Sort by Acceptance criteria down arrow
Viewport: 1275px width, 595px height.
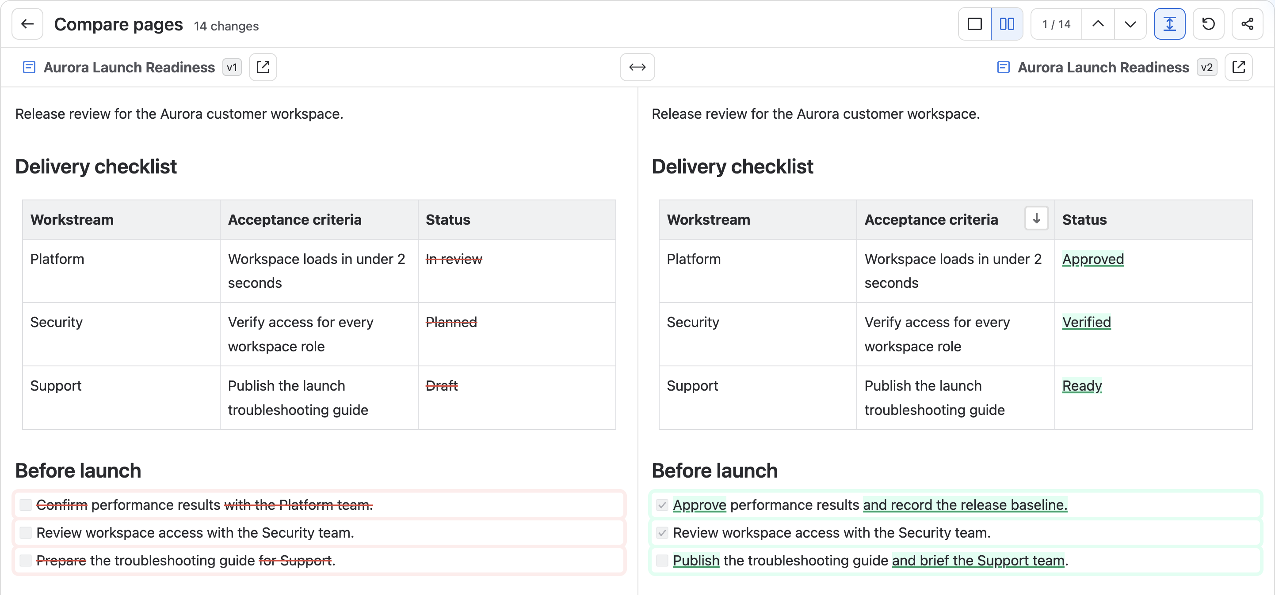[1036, 218]
